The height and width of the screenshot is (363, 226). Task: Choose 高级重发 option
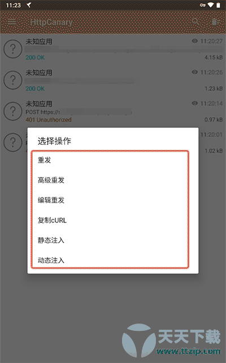click(x=110, y=180)
